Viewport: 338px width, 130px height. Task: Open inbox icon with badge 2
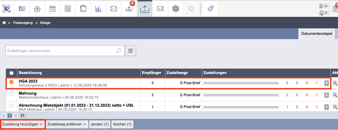tap(129, 9)
